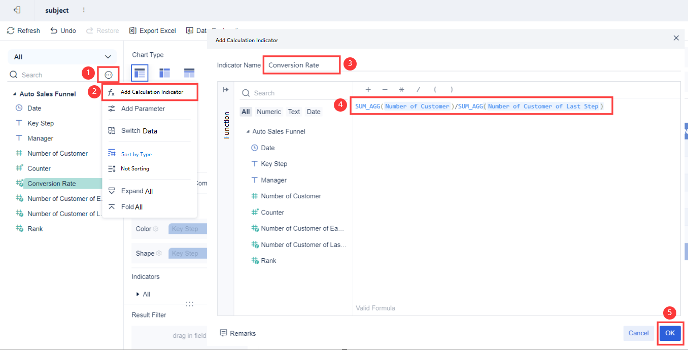
Task: Choose the second chart type icon
Action: click(164, 73)
